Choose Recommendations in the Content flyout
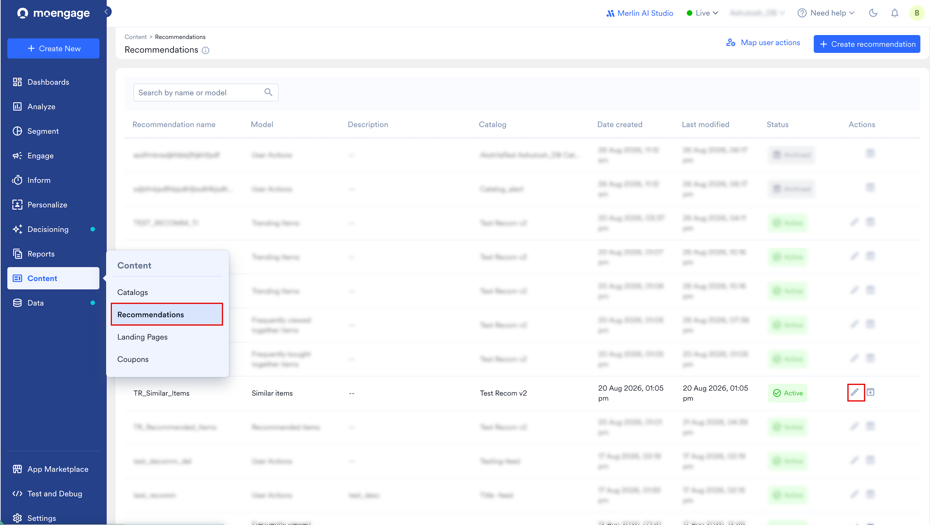The width and height of the screenshot is (930, 525). click(167, 314)
